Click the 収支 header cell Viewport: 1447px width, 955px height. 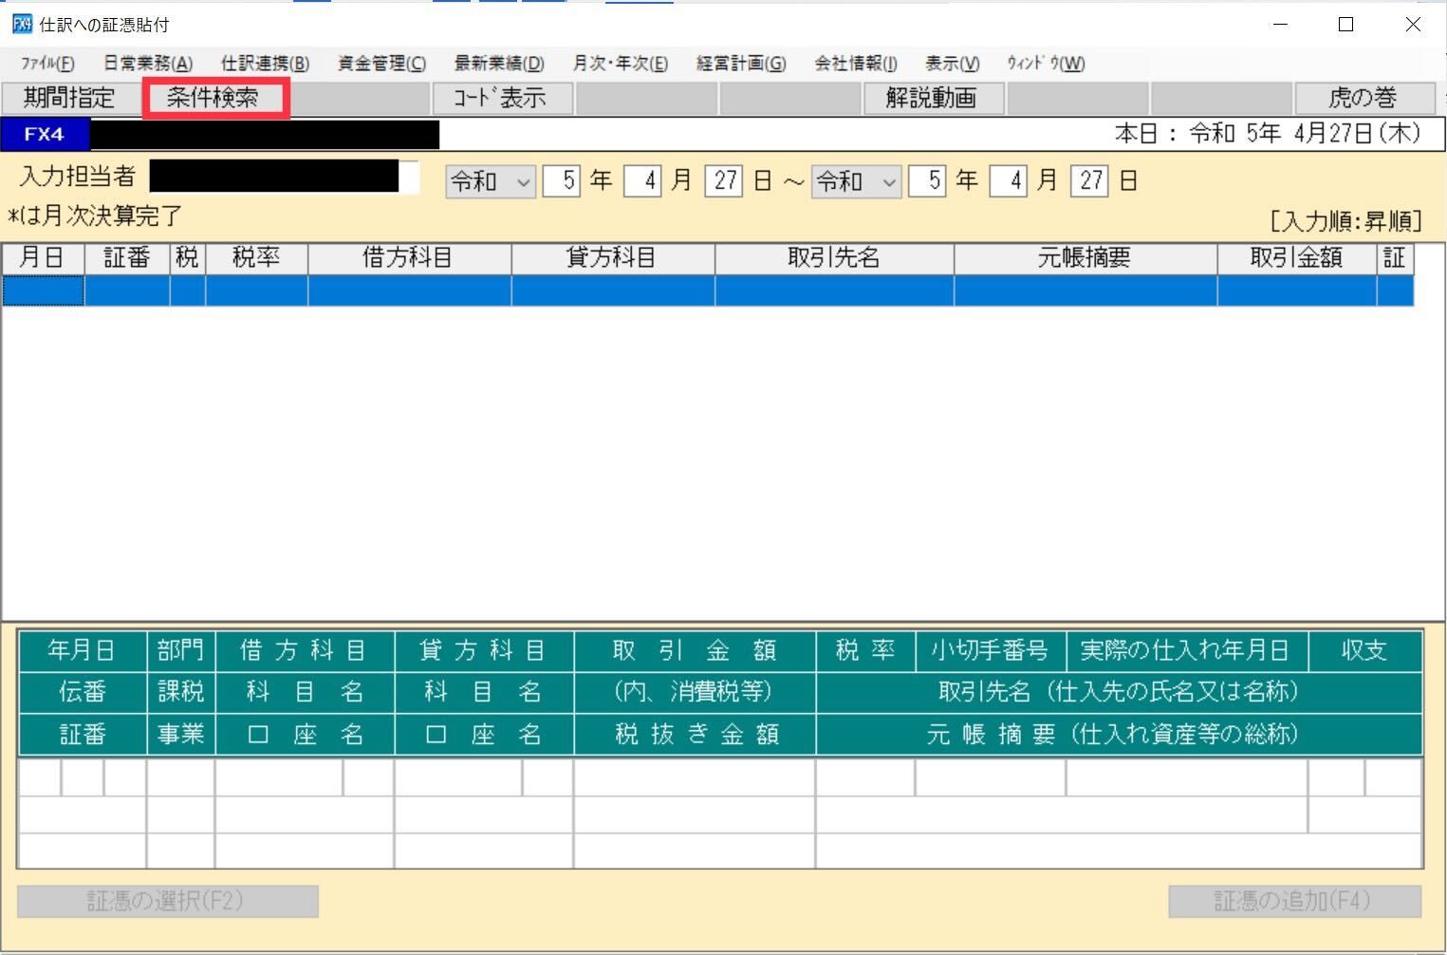pos(1365,651)
